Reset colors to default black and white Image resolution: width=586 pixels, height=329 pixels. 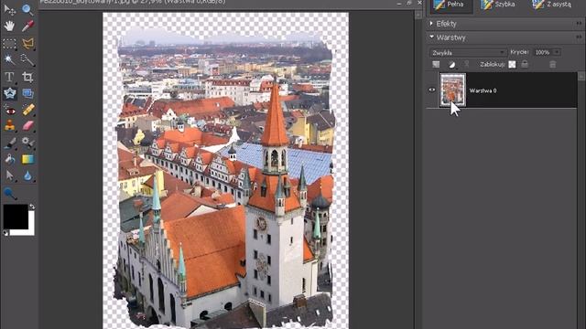(x=5, y=233)
